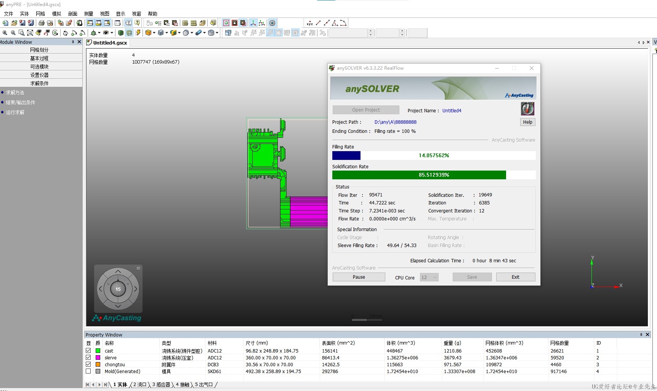Image resolution: width=657 pixels, height=391 pixels.
Task: Switch to the 2 浇口 tab
Action: [139, 385]
